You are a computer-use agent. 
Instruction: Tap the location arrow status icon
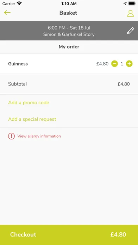125,4
